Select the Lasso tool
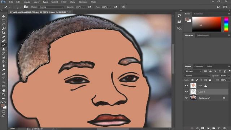 coord(4,25)
